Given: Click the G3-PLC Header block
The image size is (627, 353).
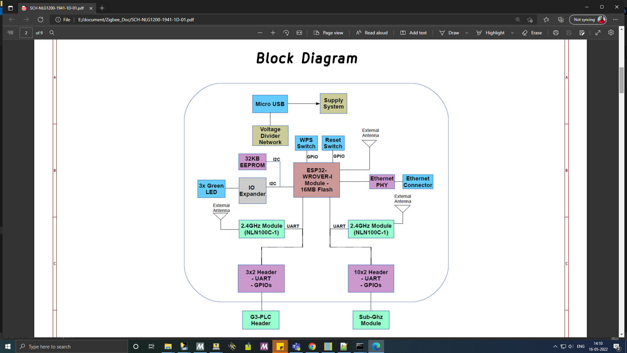Looking at the screenshot, I should pyautogui.click(x=261, y=320).
